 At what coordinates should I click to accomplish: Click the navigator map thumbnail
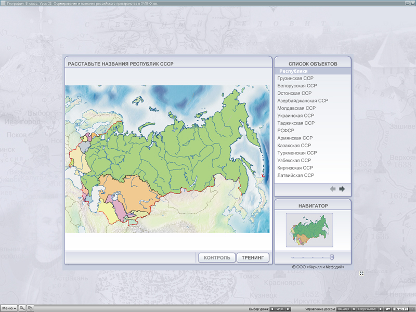pyautogui.click(x=309, y=230)
